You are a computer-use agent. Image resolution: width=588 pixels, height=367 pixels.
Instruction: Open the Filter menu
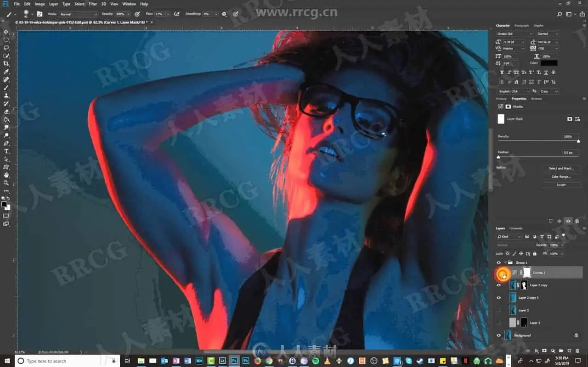(93, 4)
